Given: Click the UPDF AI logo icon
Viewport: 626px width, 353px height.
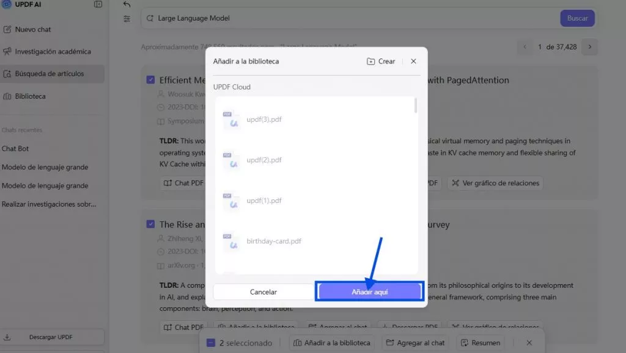Looking at the screenshot, I should click(6, 4).
